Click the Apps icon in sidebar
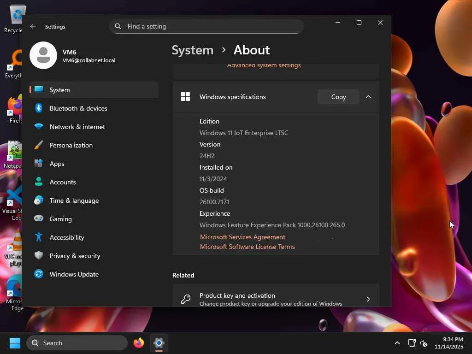The width and height of the screenshot is (472, 354). coord(39,164)
